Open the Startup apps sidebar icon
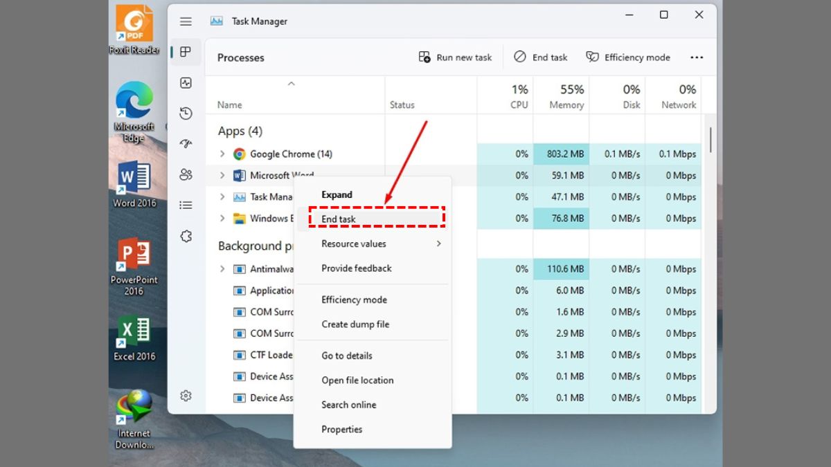831x467 pixels. point(186,144)
